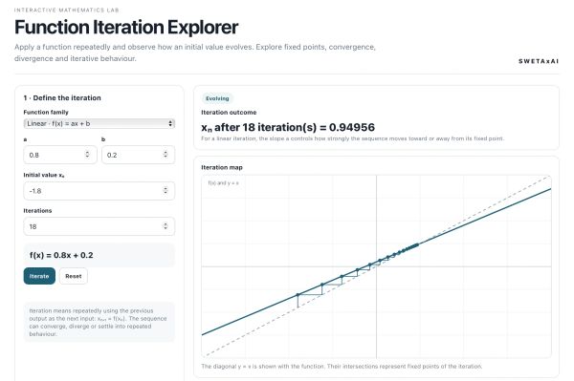Increase coefficient a with stepper arrows
The width and height of the screenshot is (574, 381).
[87, 154]
